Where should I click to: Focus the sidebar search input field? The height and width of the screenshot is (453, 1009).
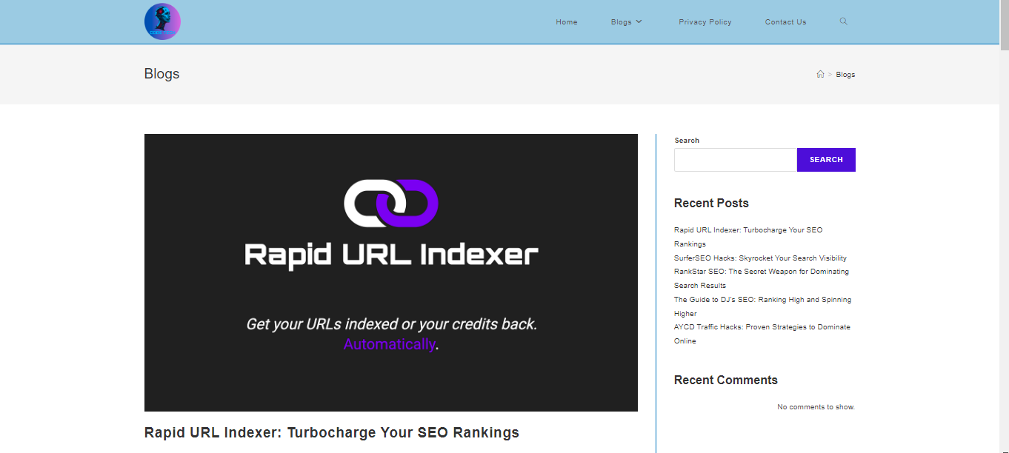point(736,160)
